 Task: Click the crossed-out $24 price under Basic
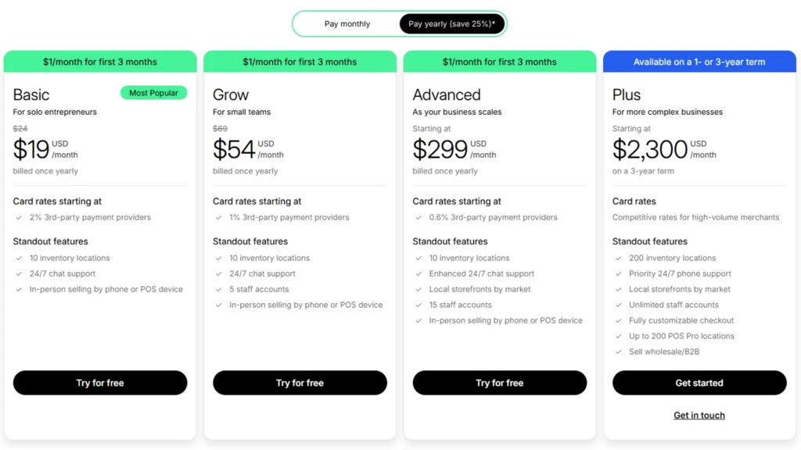coord(20,128)
